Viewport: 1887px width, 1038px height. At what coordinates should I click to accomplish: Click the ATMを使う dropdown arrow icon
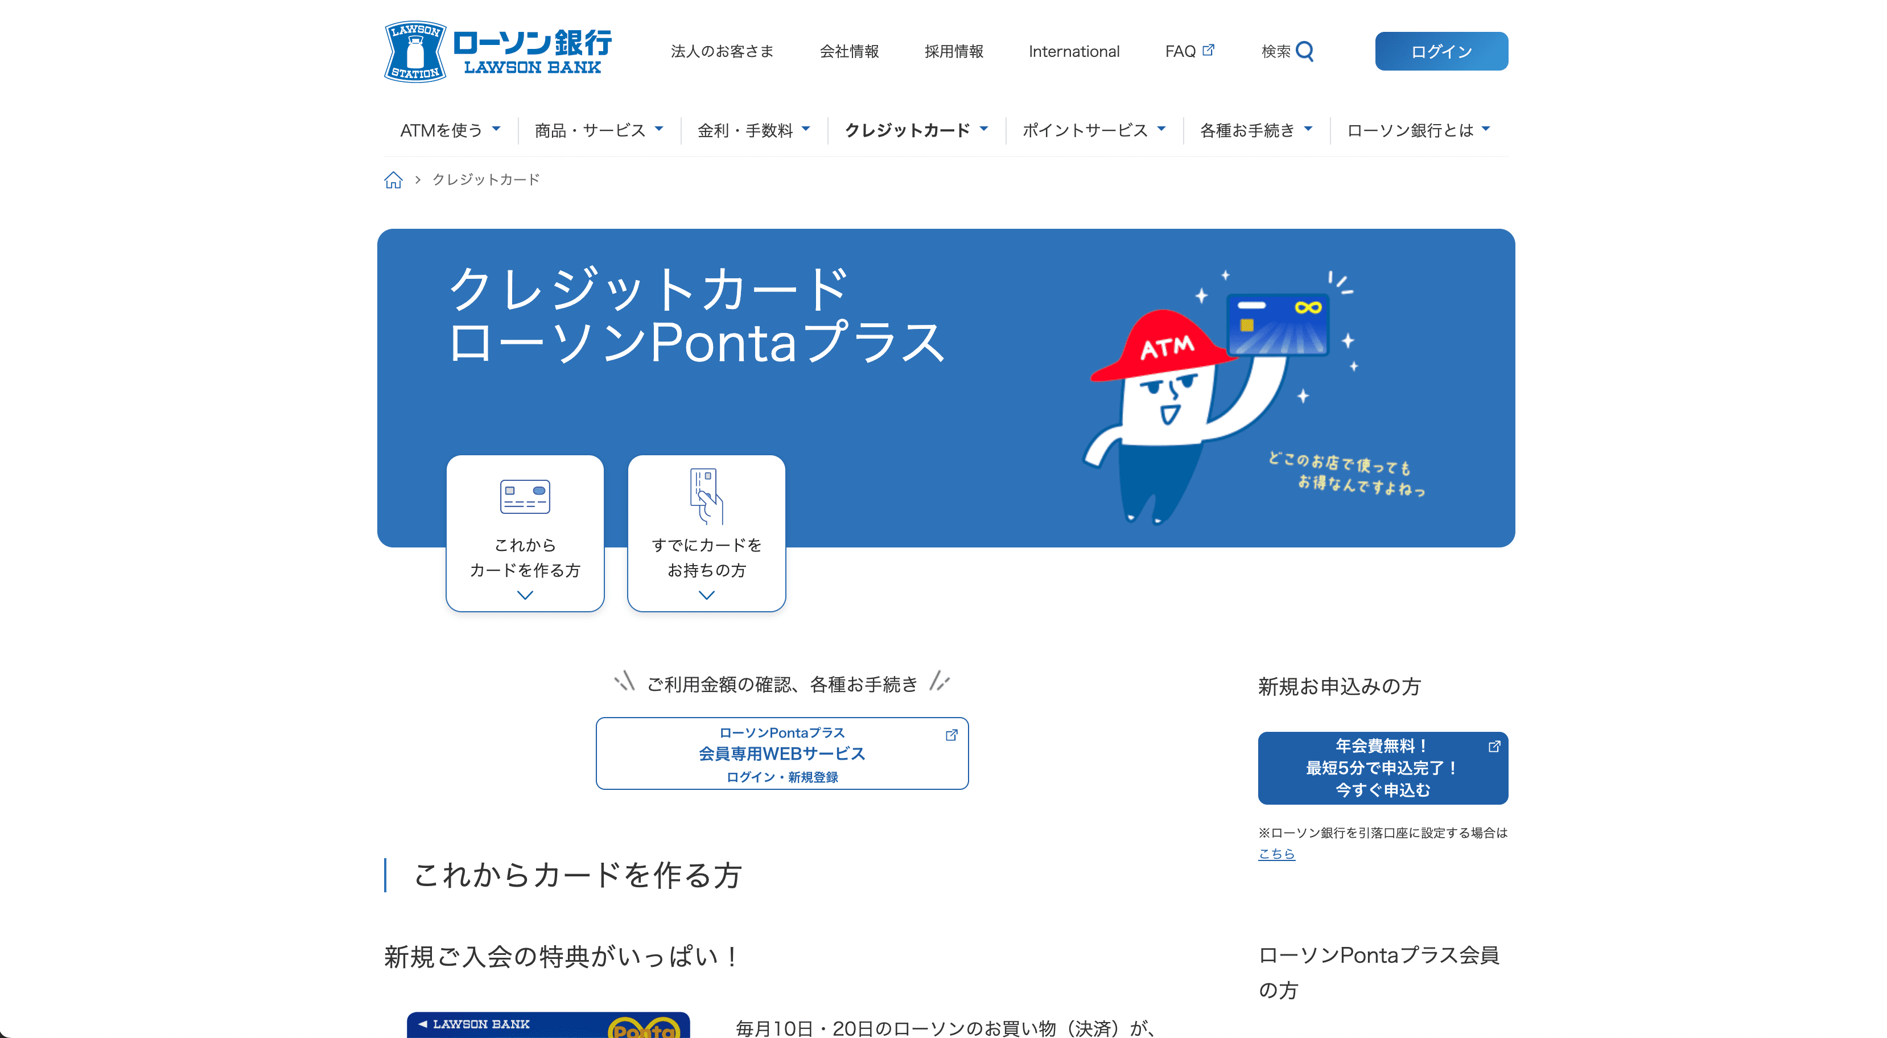500,129
